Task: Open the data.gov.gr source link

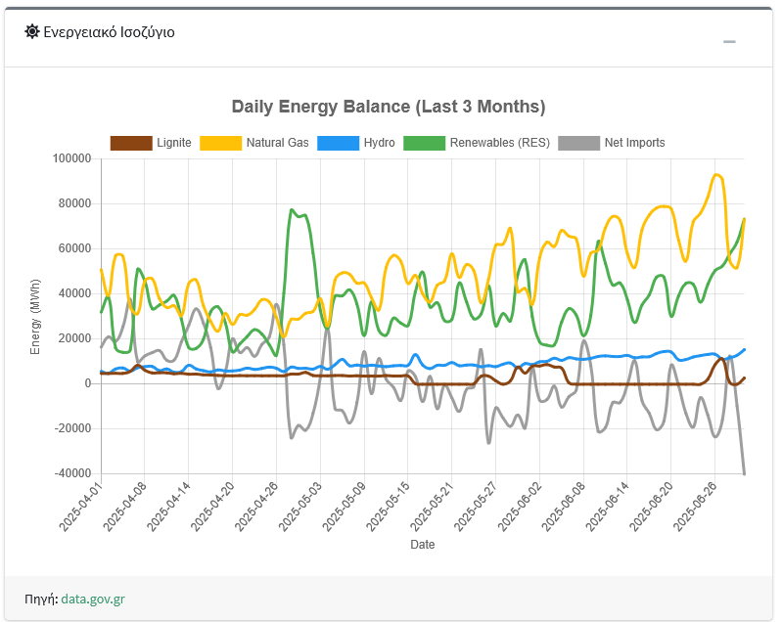Action: pyautogui.click(x=92, y=598)
